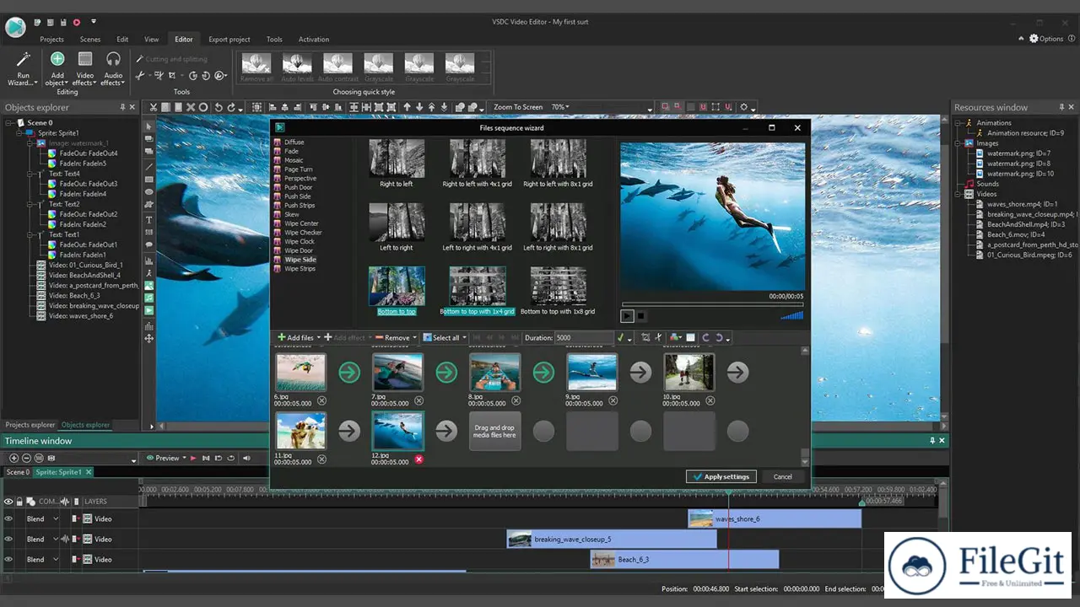Open Video effects in ribbon
This screenshot has width=1080, height=607.
click(x=85, y=68)
